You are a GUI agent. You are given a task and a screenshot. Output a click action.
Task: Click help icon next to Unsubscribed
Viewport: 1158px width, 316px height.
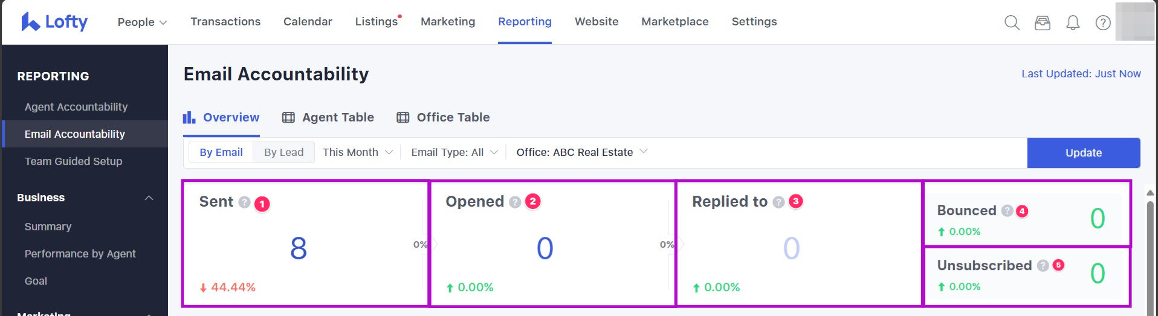coord(1043,266)
